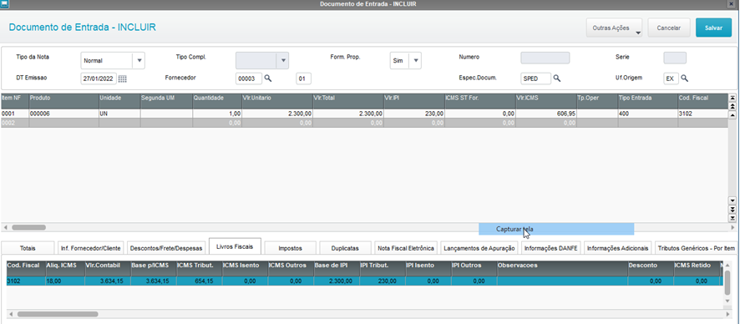This screenshot has height=324, width=740.
Task: Click the Cancelar button
Action: coord(669,28)
